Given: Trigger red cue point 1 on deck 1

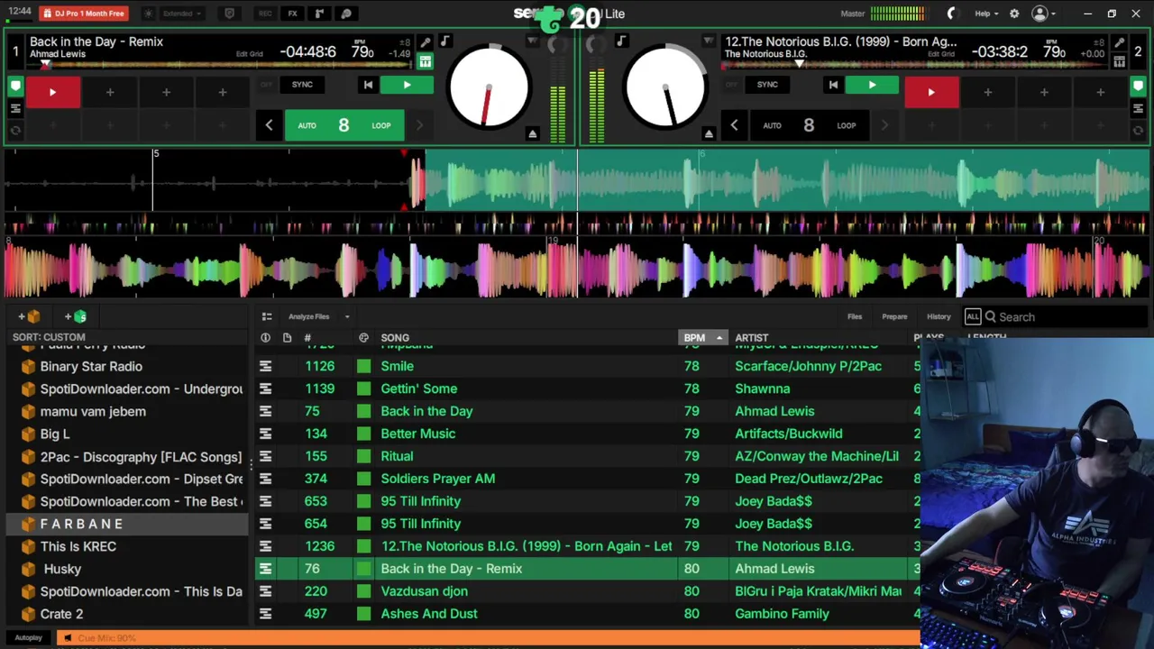Looking at the screenshot, I should (x=52, y=92).
